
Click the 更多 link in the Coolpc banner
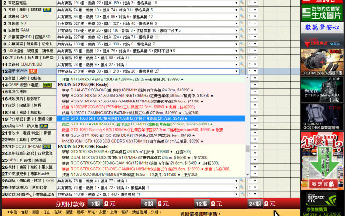[x=335, y=44]
